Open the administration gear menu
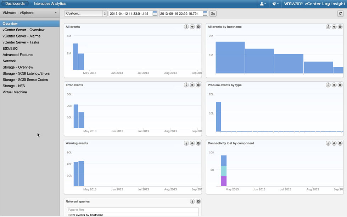Viewport: 347px width, 217px height. 275,4
